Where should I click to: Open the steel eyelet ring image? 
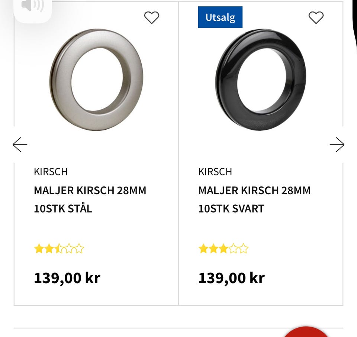click(97, 80)
